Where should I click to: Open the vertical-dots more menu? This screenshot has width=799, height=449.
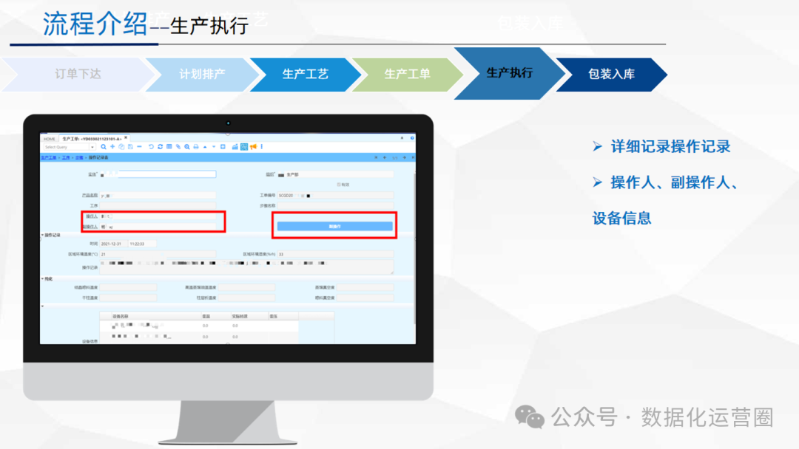coord(262,147)
